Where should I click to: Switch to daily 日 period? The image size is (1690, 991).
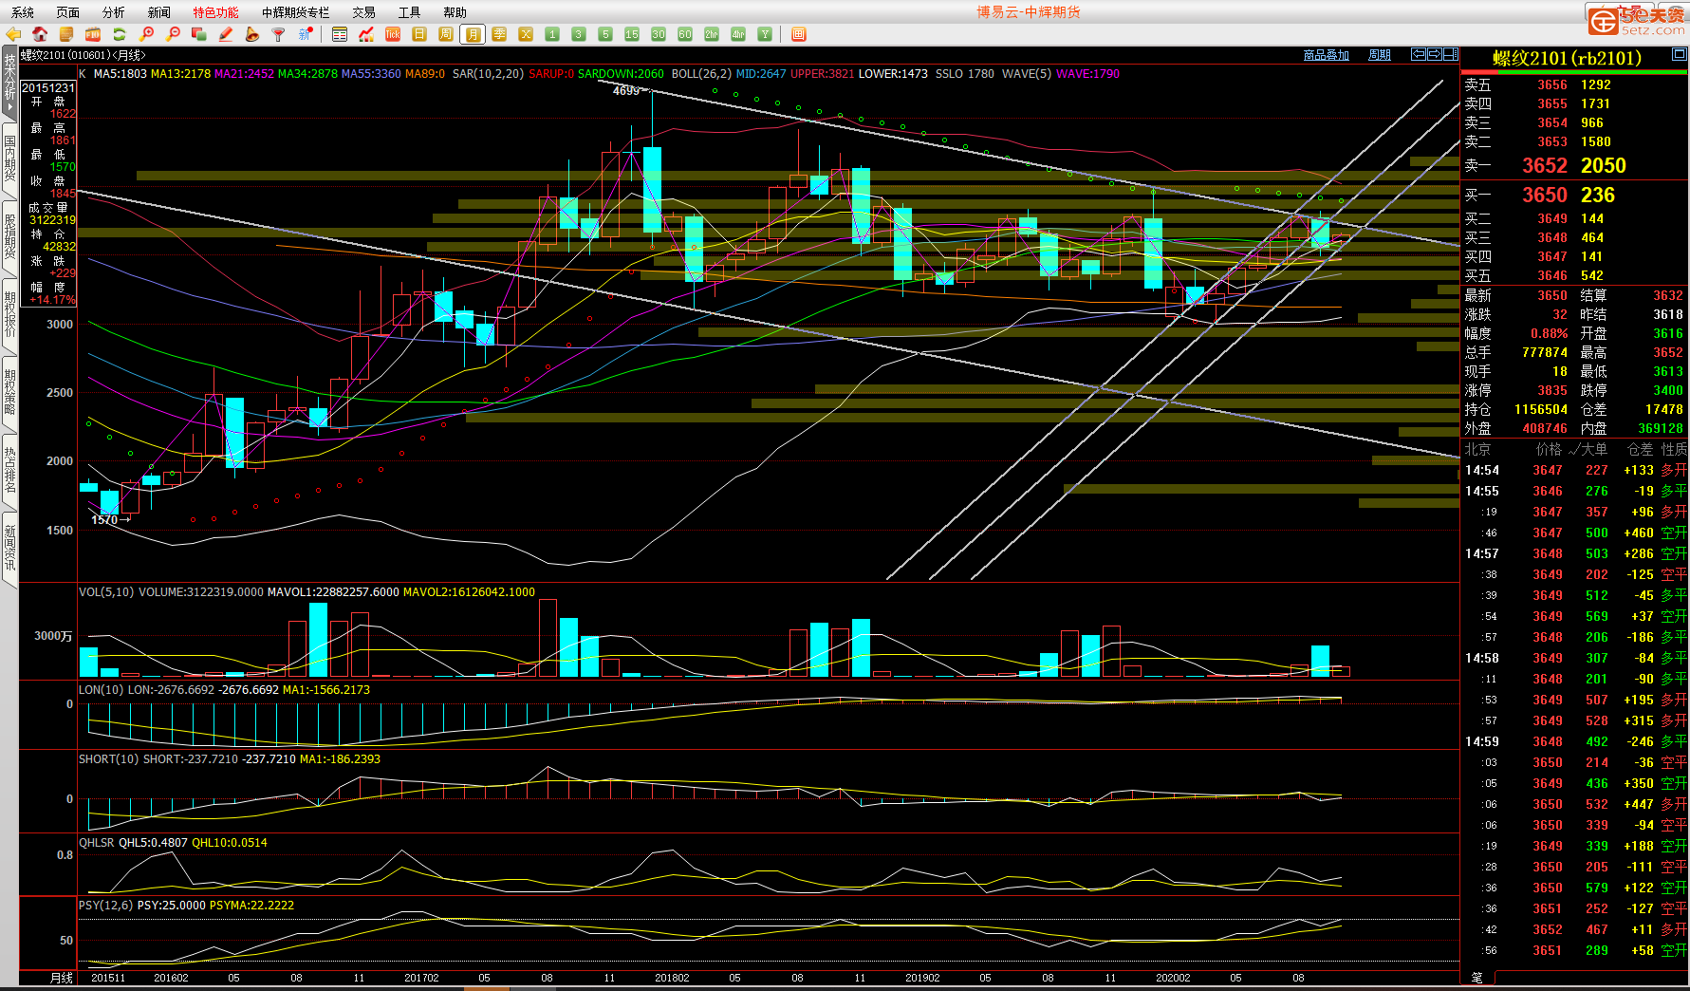pyautogui.click(x=419, y=34)
